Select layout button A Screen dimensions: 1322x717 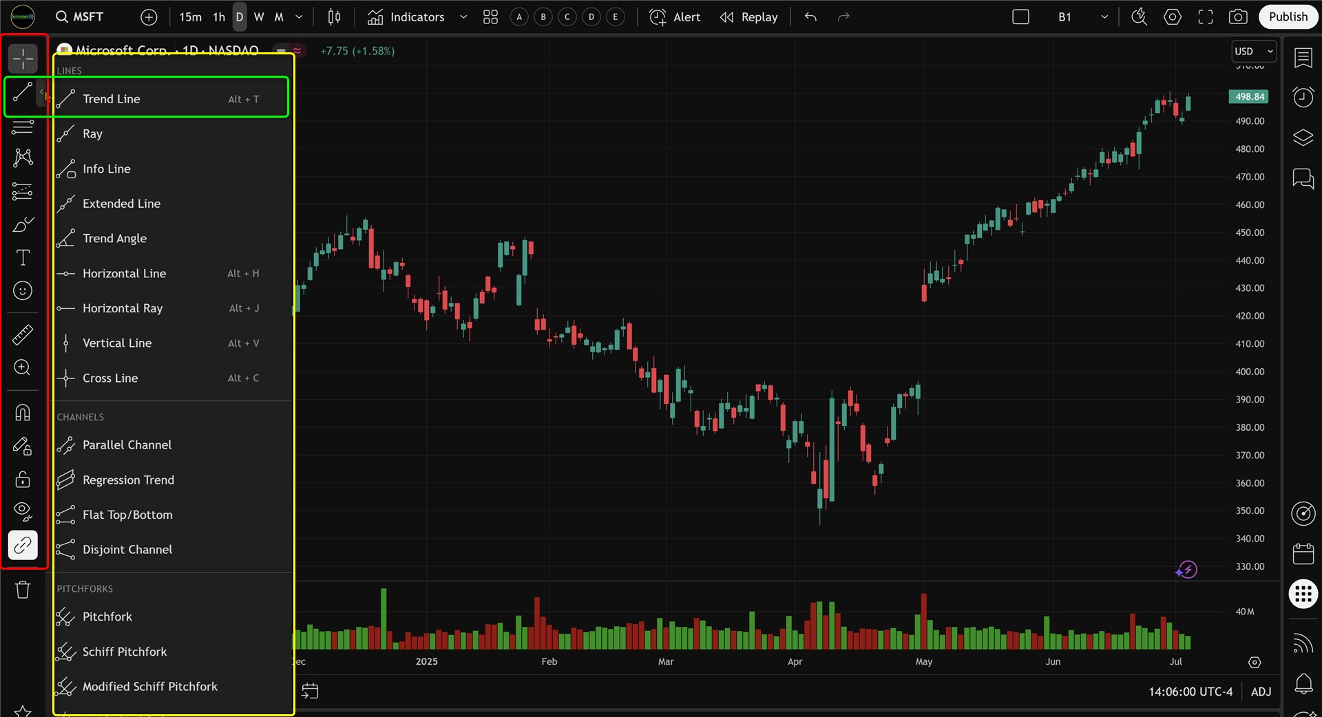520,17
